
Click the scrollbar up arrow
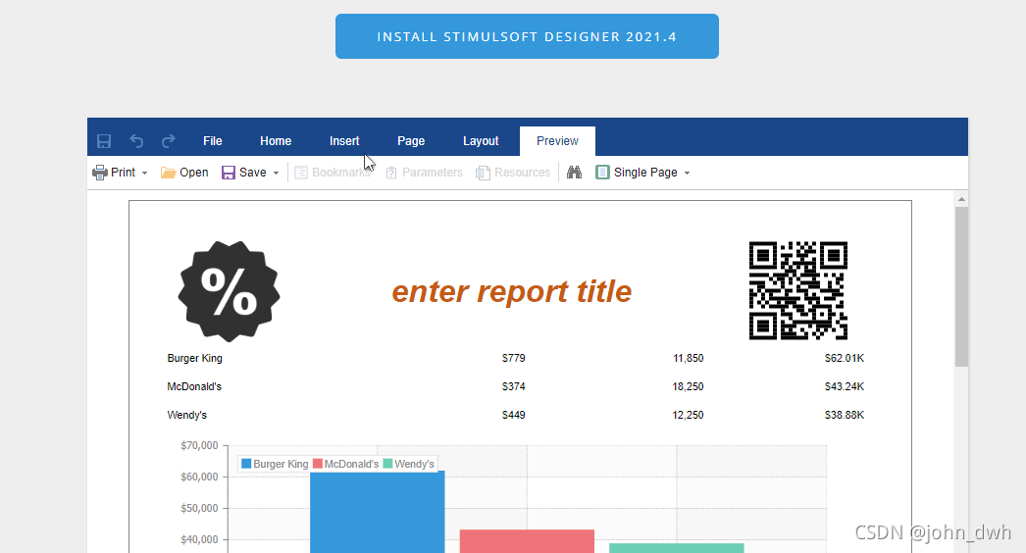coord(961,199)
